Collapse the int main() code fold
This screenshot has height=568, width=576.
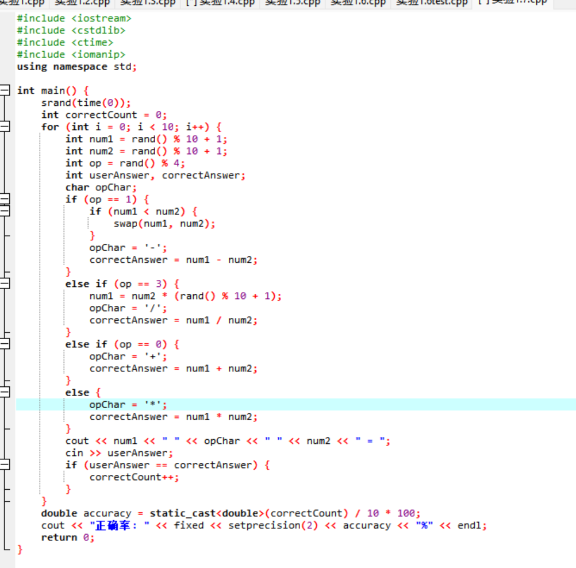[5, 90]
